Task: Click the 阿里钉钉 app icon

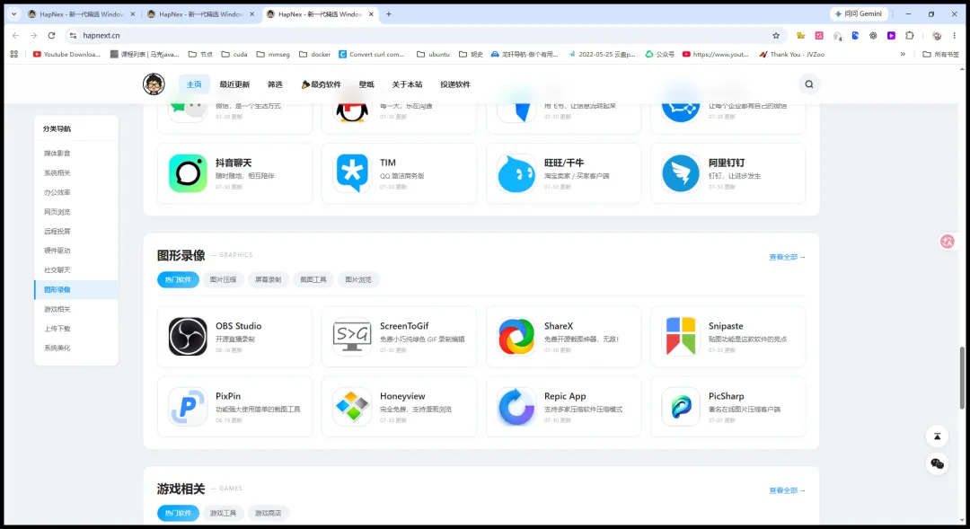Action: click(x=681, y=173)
